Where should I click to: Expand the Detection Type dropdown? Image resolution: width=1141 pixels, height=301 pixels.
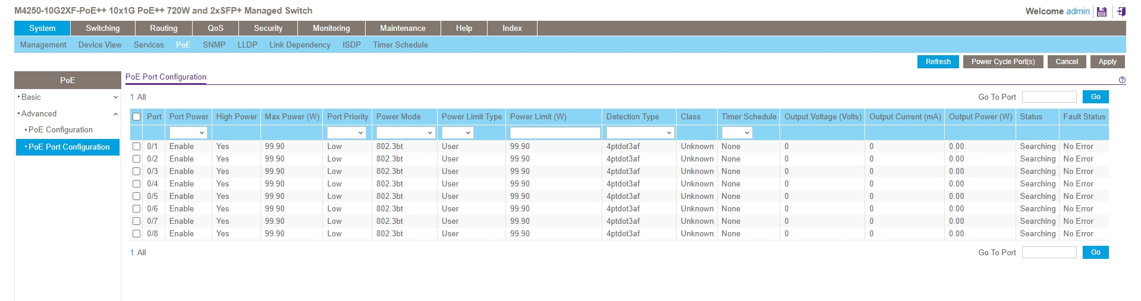click(640, 133)
